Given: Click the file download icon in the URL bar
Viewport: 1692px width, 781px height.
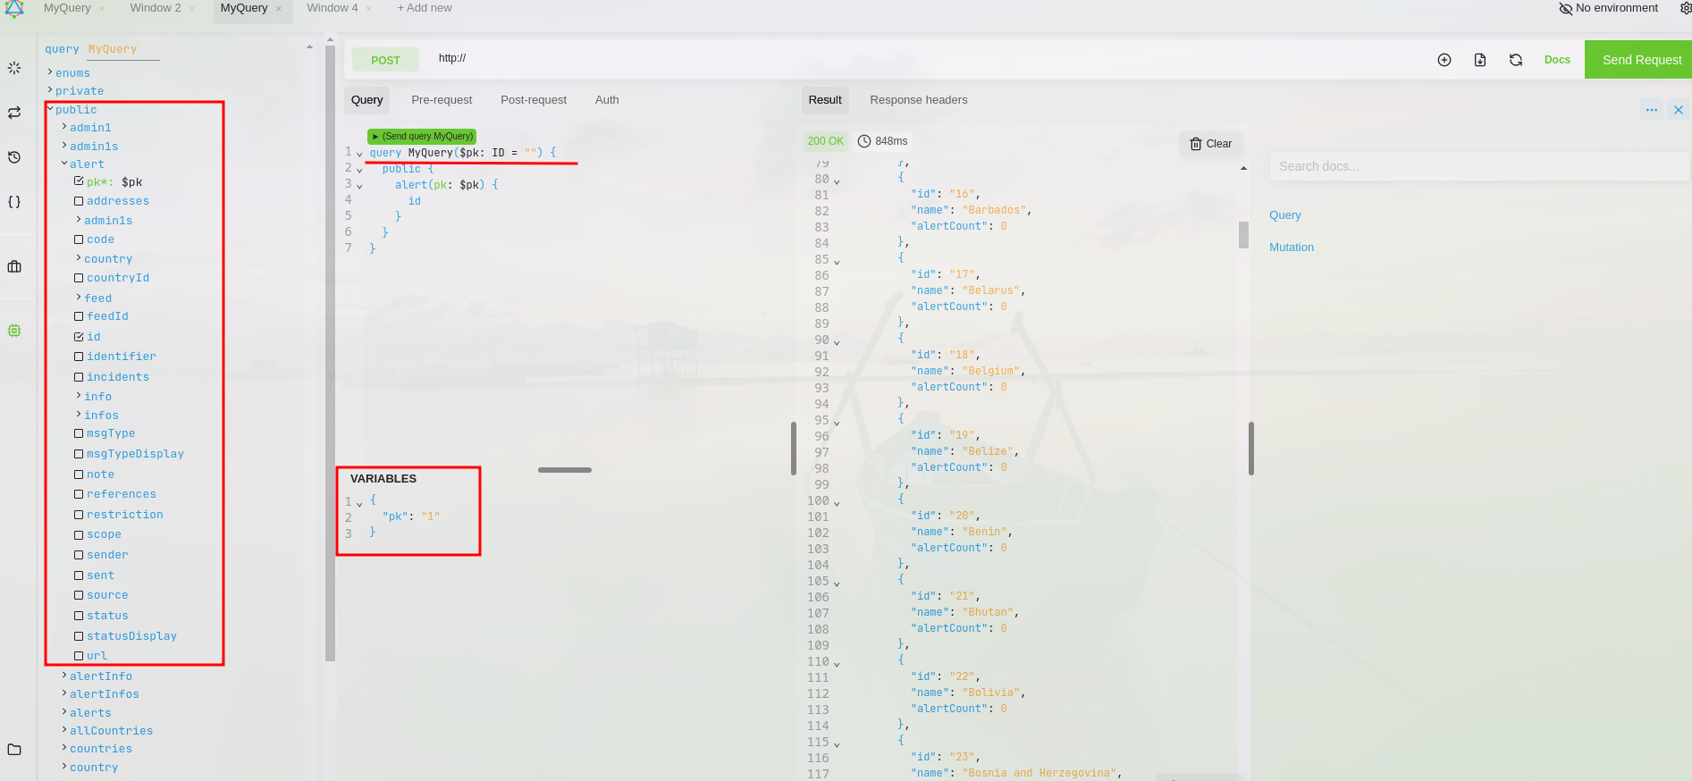Looking at the screenshot, I should coord(1480,60).
